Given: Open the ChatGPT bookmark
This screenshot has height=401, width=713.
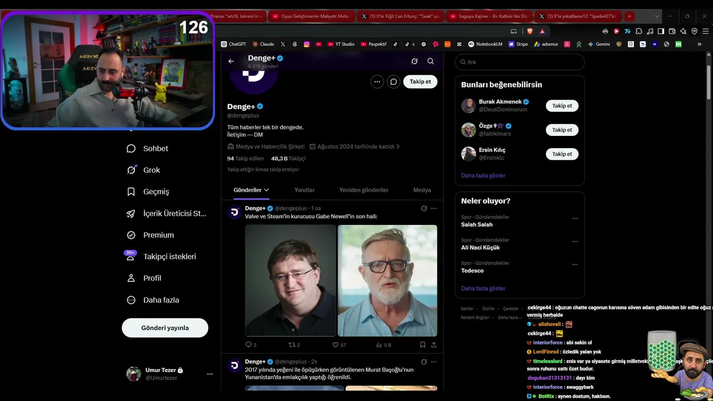Looking at the screenshot, I should [233, 44].
